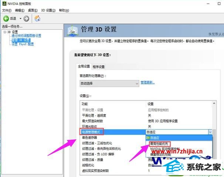The height and width of the screenshot is (177, 224).
Task: Open the Home icon in toolbar
Action: [37, 18]
